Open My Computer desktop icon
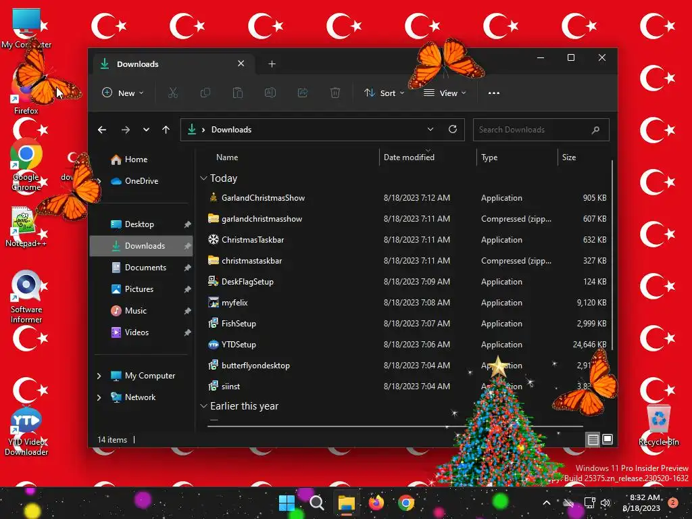The width and height of the screenshot is (692, 519). click(x=26, y=28)
